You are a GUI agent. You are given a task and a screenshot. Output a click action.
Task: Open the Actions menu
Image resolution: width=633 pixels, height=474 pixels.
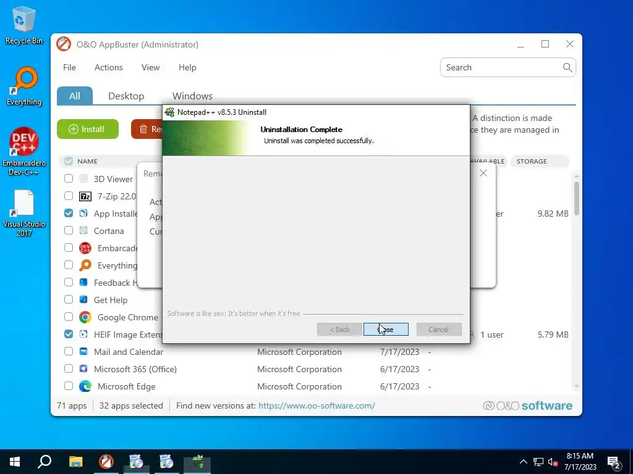click(x=109, y=67)
